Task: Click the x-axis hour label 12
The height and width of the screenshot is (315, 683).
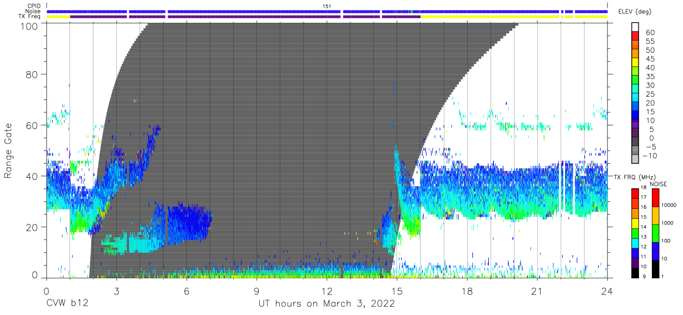Action: click(327, 292)
